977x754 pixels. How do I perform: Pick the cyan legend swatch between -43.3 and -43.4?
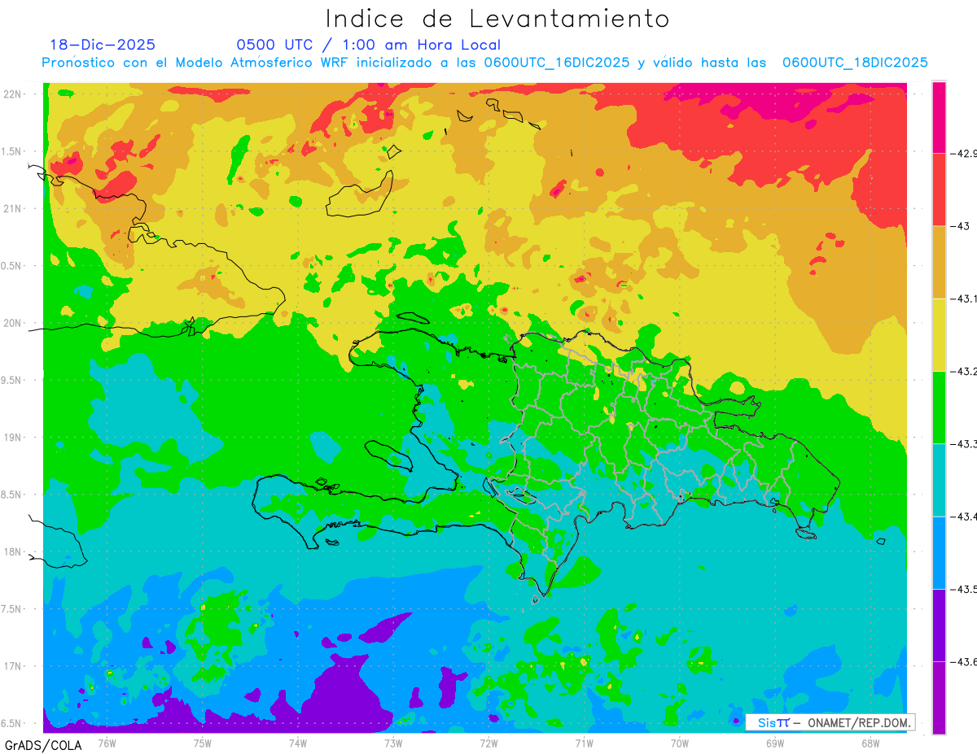pyautogui.click(x=939, y=480)
